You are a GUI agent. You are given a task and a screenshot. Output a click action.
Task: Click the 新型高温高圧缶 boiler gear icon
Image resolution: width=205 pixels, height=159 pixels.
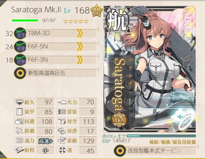point(20,73)
